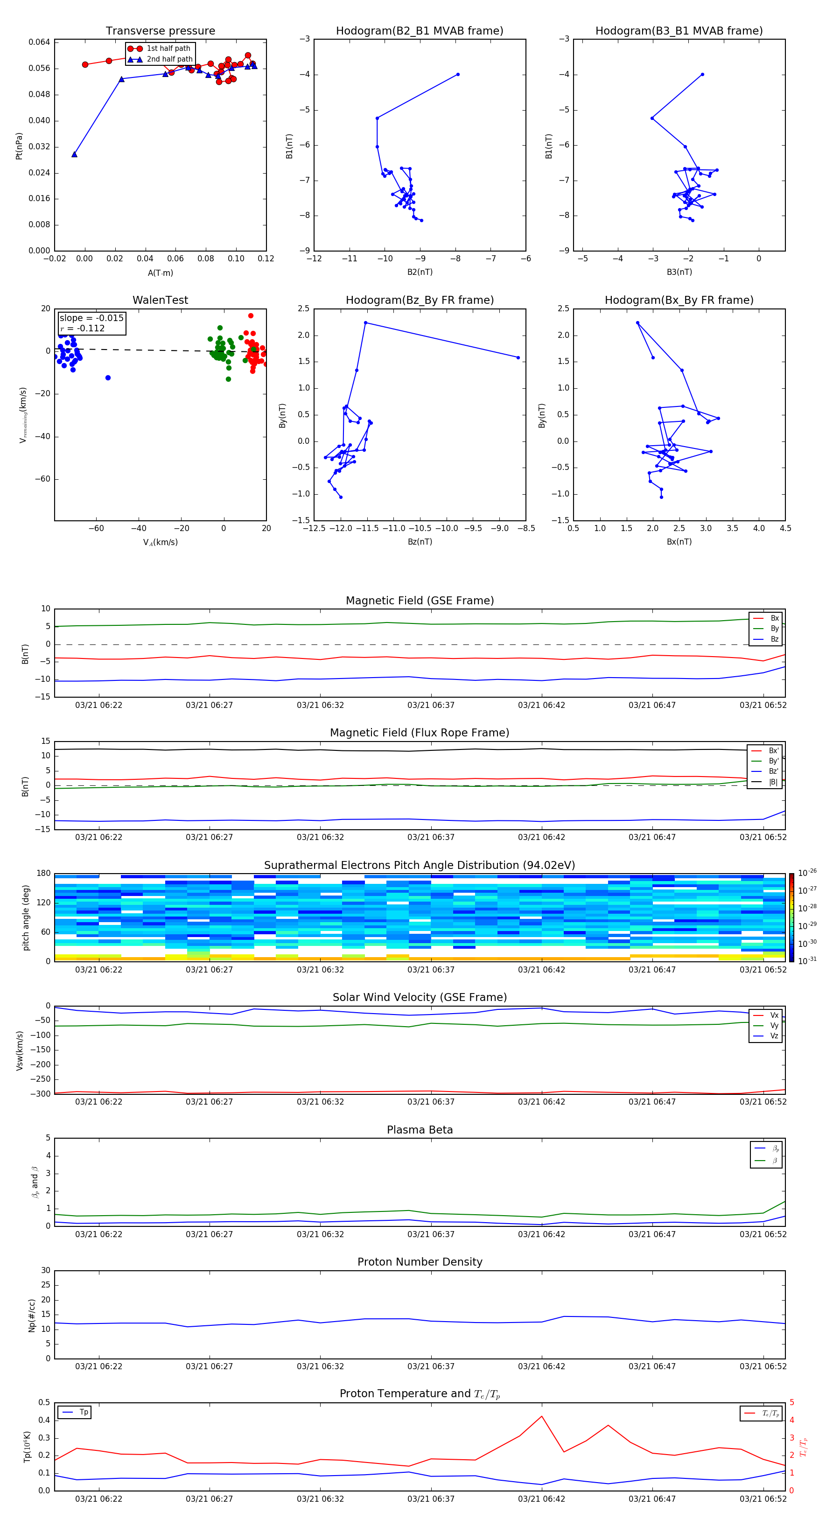Click the 'Np(#/cc)' axis label

pyautogui.click(x=32, y=1315)
